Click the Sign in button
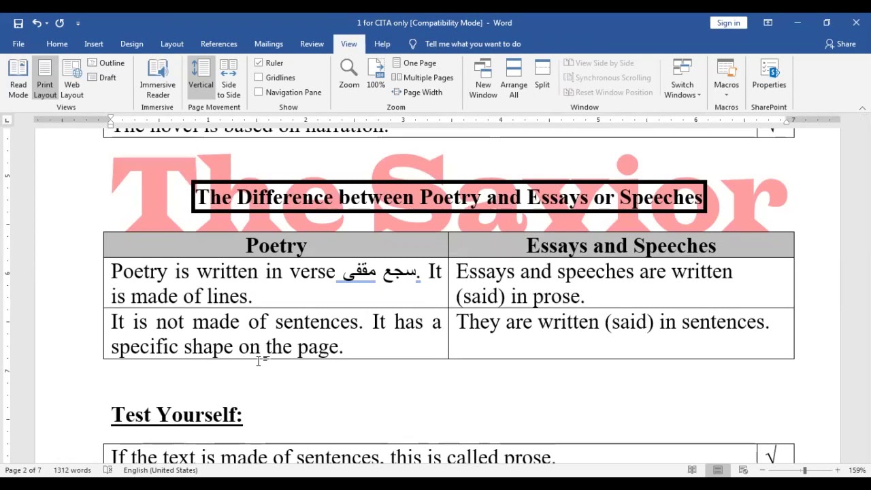This screenshot has height=490, width=871. pyautogui.click(x=728, y=23)
